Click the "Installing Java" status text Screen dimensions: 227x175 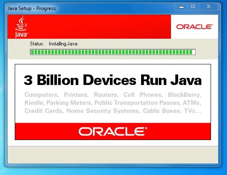pos(63,44)
